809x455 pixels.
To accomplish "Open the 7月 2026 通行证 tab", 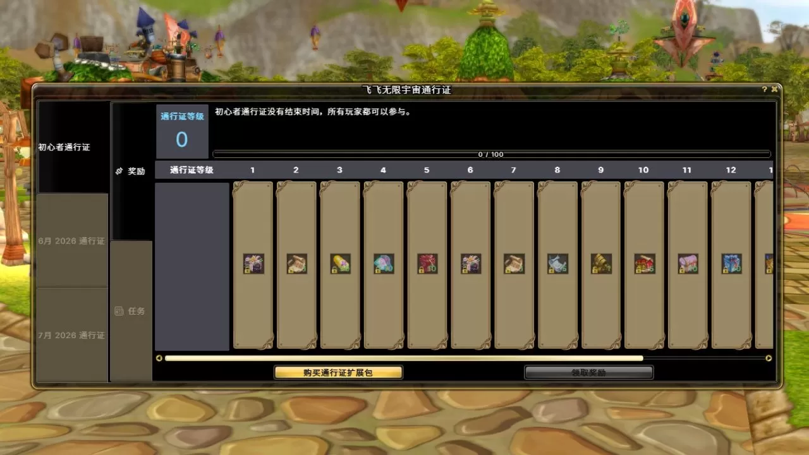I will pyautogui.click(x=72, y=335).
